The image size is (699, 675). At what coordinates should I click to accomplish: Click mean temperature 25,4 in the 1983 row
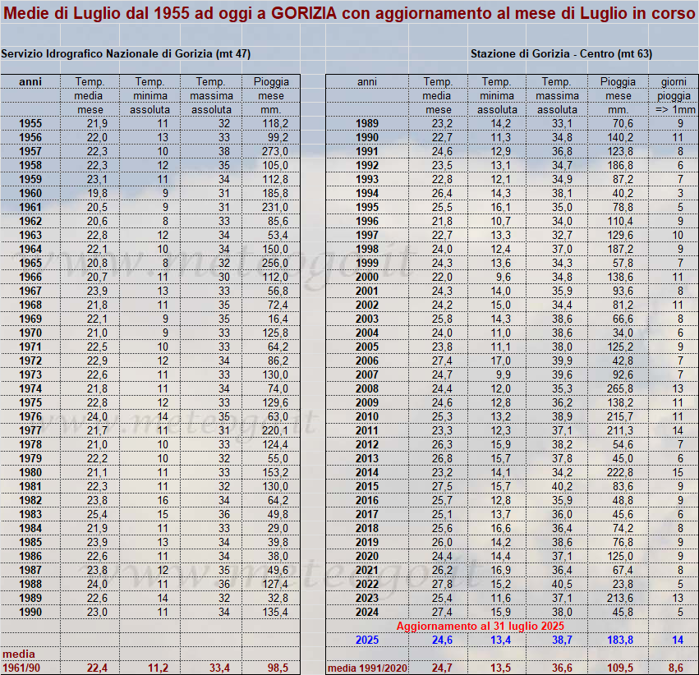coord(97,514)
